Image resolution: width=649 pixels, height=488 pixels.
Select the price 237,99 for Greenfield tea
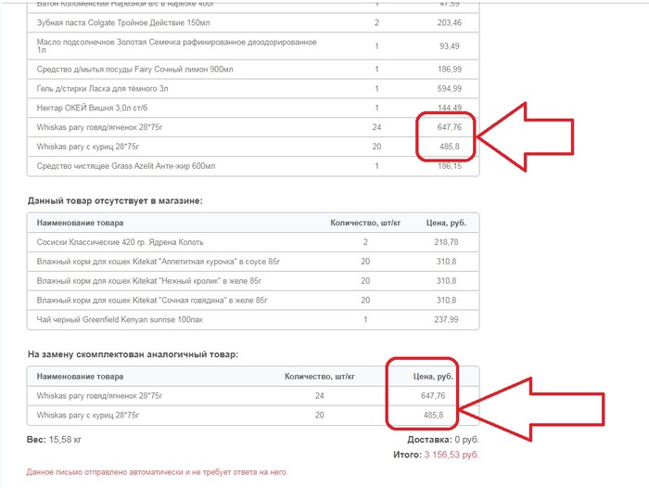[x=446, y=320]
